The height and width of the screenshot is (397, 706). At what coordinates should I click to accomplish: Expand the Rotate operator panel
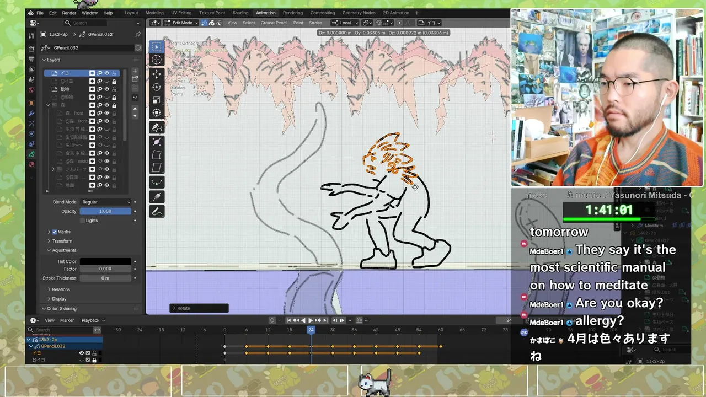pos(199,308)
